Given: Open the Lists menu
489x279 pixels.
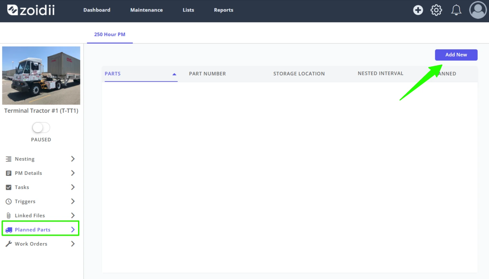Looking at the screenshot, I should coord(188,10).
